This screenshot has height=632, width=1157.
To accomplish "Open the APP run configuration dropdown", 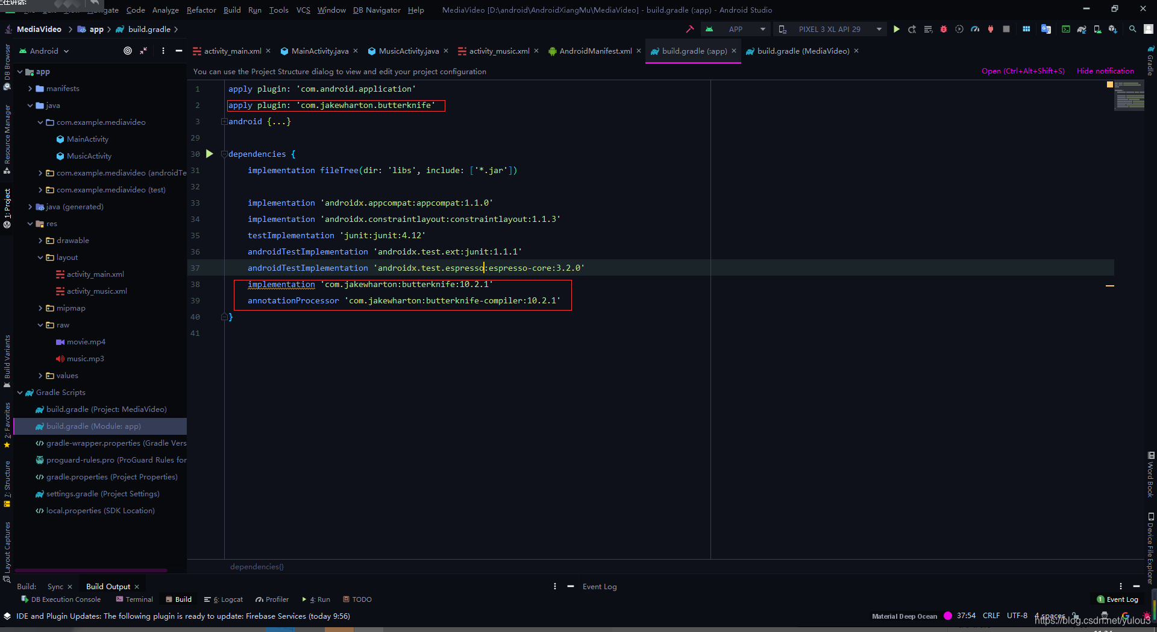I will (736, 29).
